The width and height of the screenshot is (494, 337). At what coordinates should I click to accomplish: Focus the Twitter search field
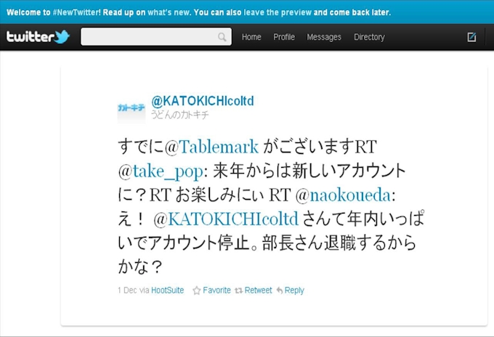click(x=156, y=36)
